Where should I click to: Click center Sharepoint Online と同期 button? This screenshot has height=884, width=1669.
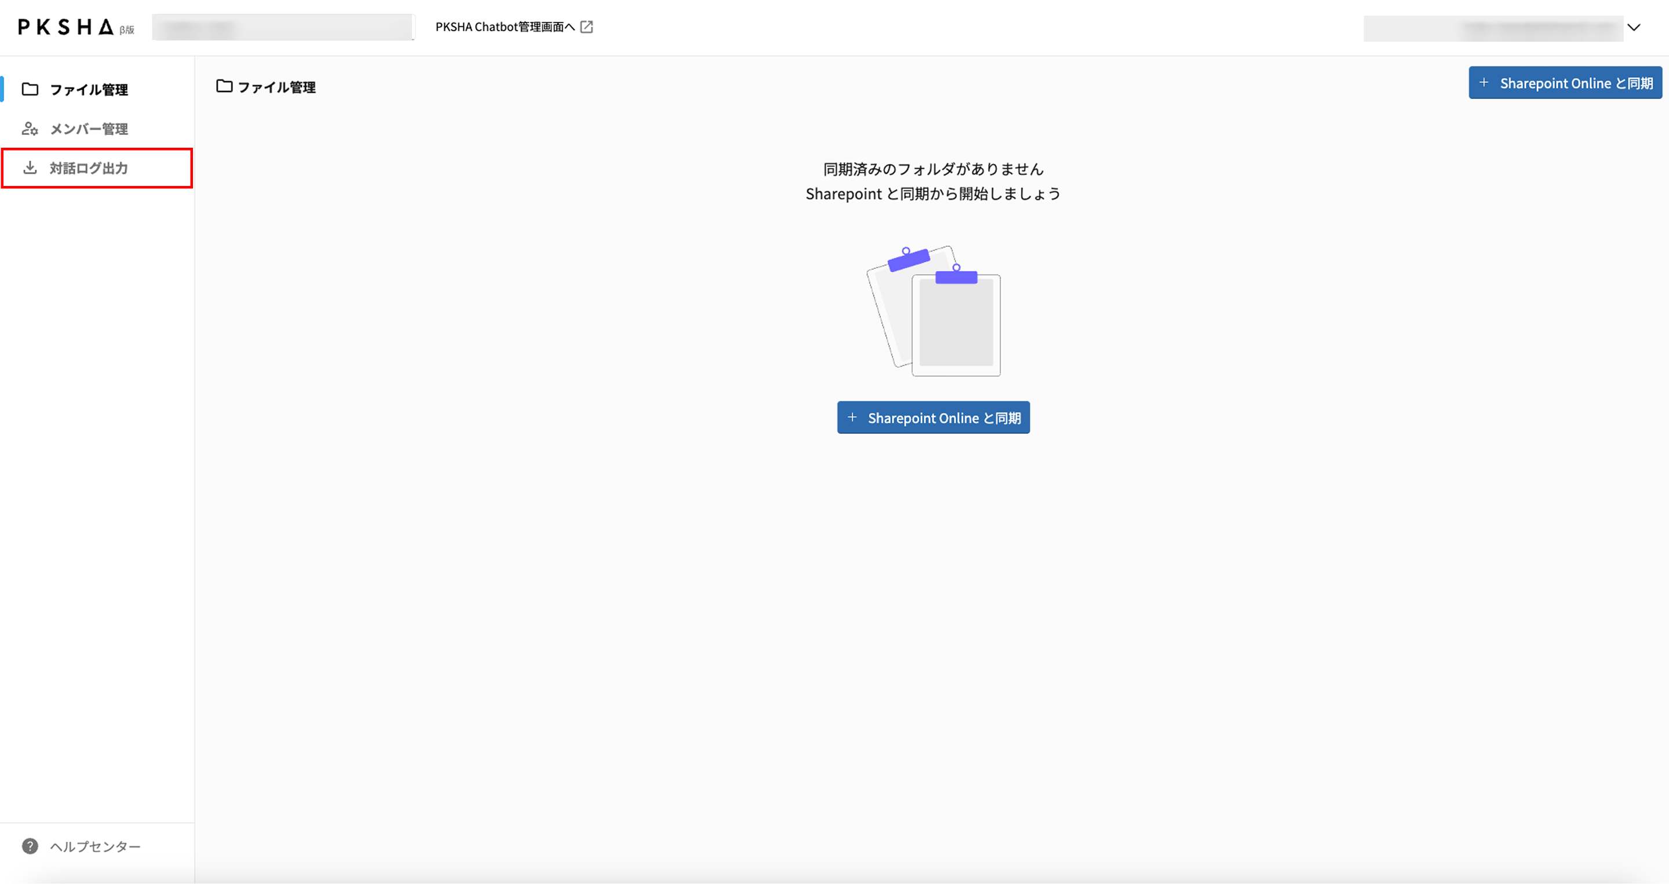tap(934, 418)
